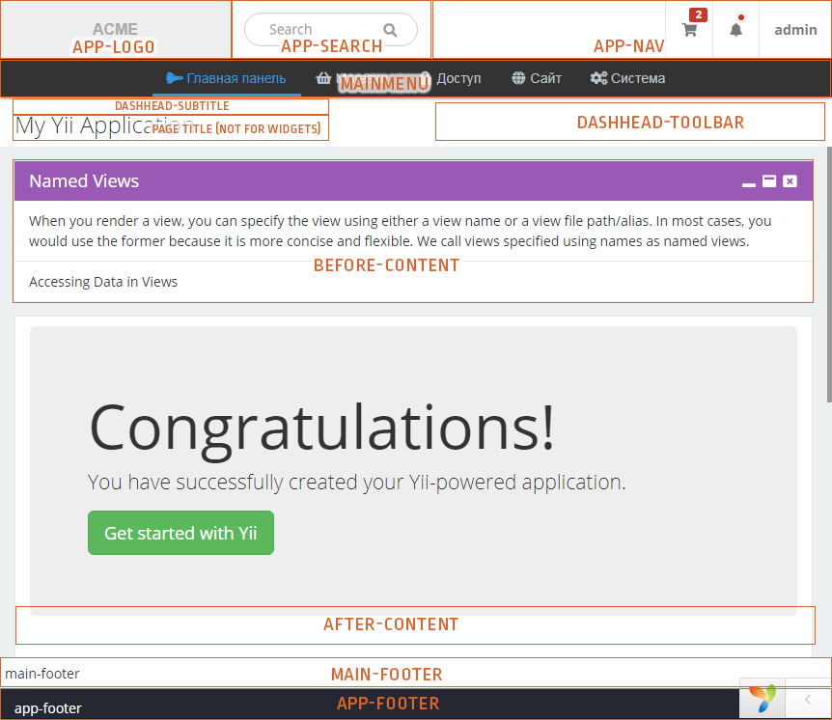Click the main-footer text
The height and width of the screenshot is (720, 832).
pos(42,674)
